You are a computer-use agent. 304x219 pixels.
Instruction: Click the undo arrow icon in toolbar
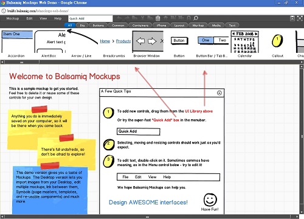point(119,18)
